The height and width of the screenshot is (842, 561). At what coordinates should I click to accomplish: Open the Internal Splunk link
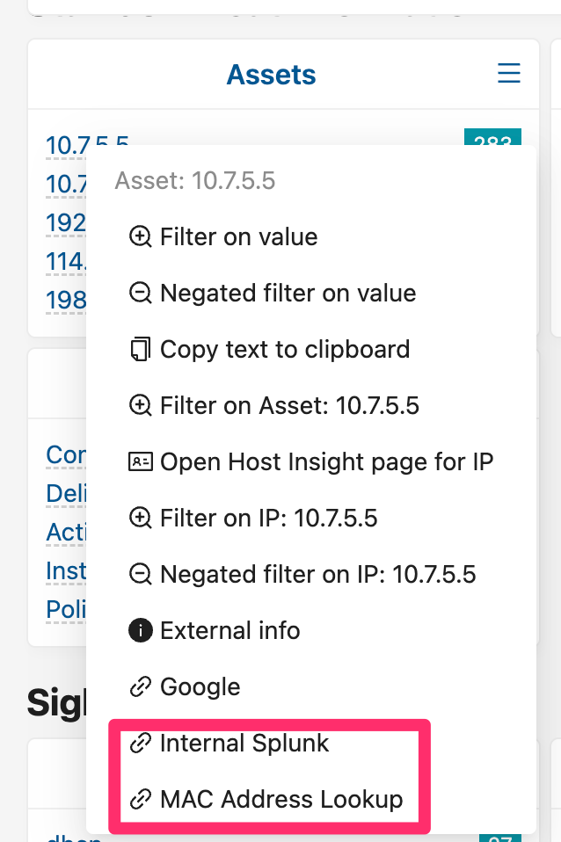tap(244, 743)
